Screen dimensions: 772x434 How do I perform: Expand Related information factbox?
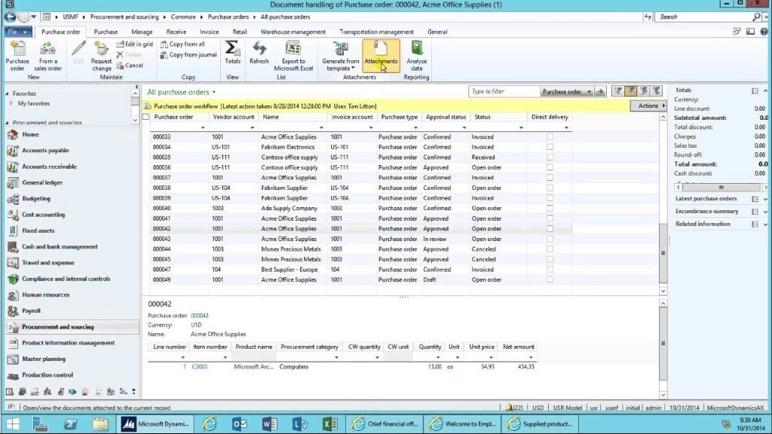(765, 225)
